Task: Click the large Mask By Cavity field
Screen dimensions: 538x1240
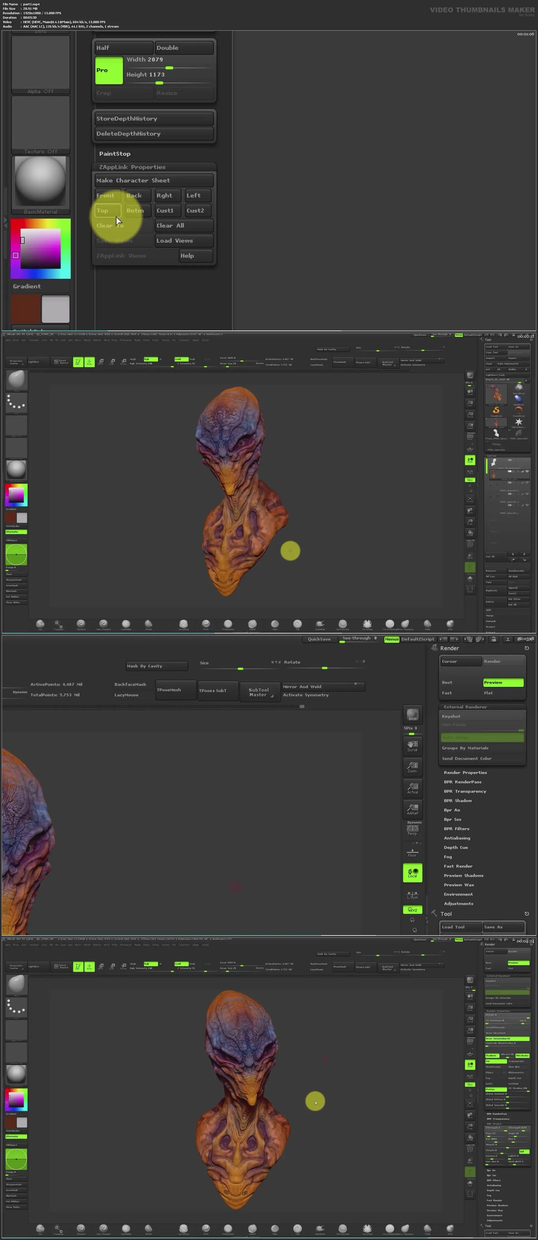Action: tap(157, 666)
